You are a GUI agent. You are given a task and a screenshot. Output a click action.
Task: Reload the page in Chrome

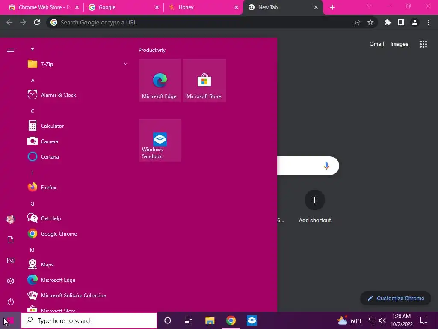pos(37,22)
